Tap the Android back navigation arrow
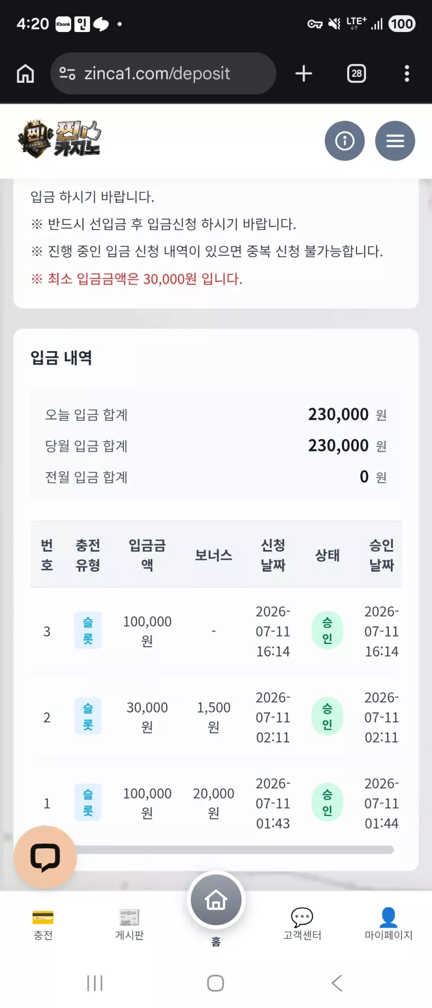This screenshot has height=1008, width=432. coord(337,983)
